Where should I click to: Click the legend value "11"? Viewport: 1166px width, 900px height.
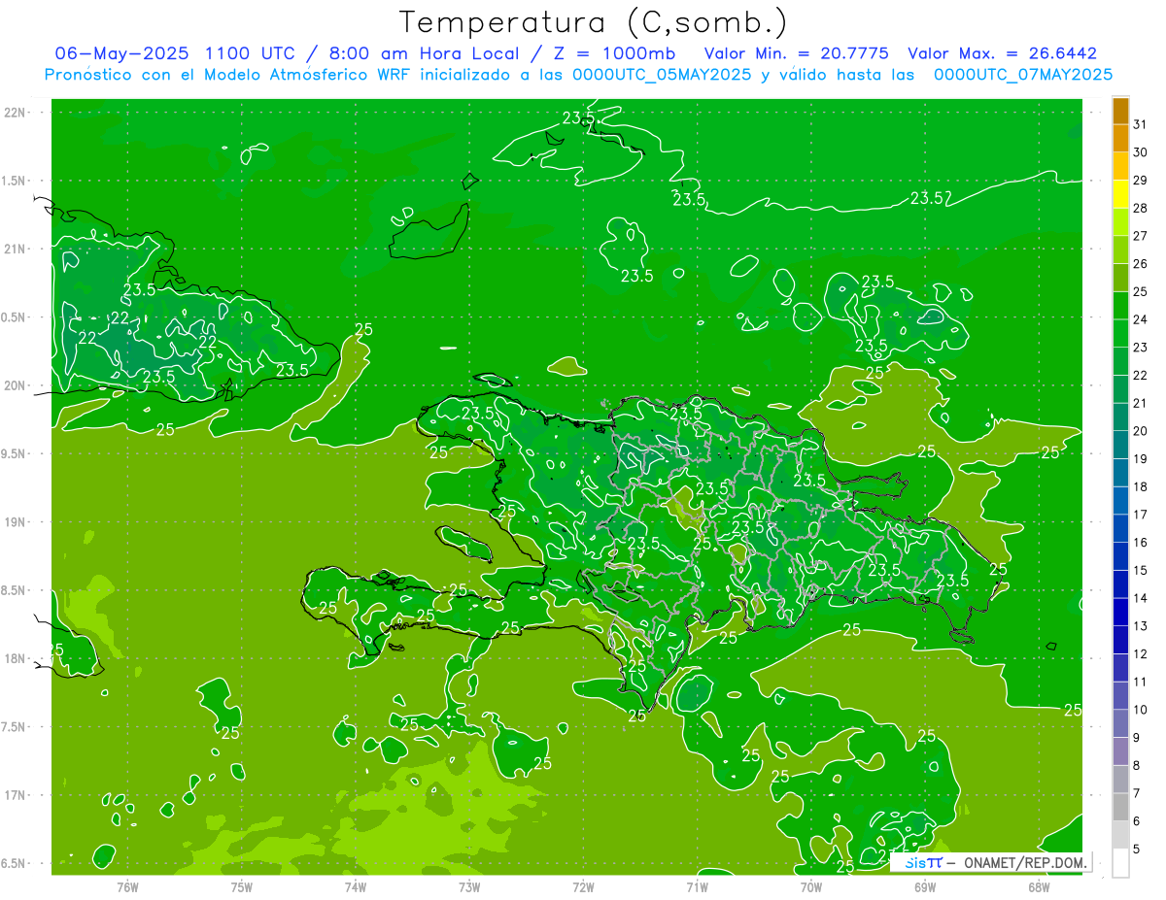click(1141, 682)
